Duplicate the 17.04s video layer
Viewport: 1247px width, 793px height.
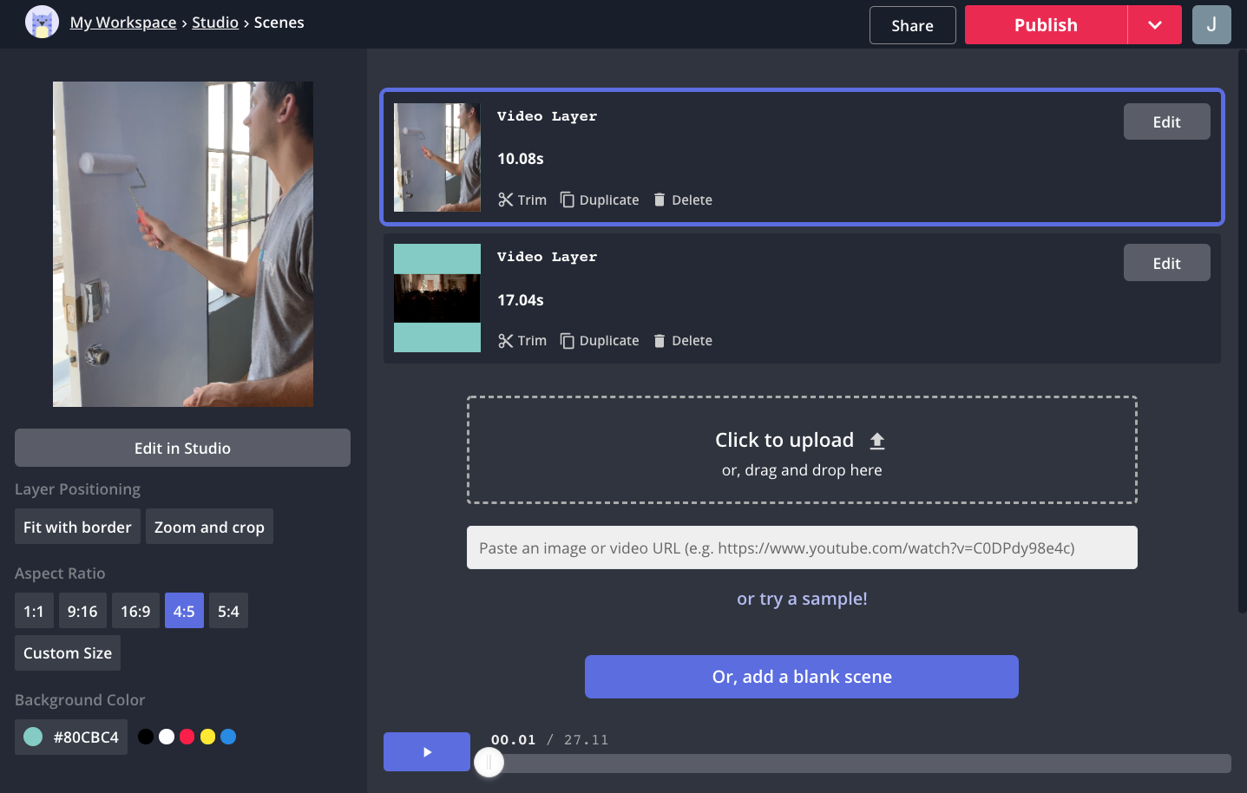tap(600, 341)
